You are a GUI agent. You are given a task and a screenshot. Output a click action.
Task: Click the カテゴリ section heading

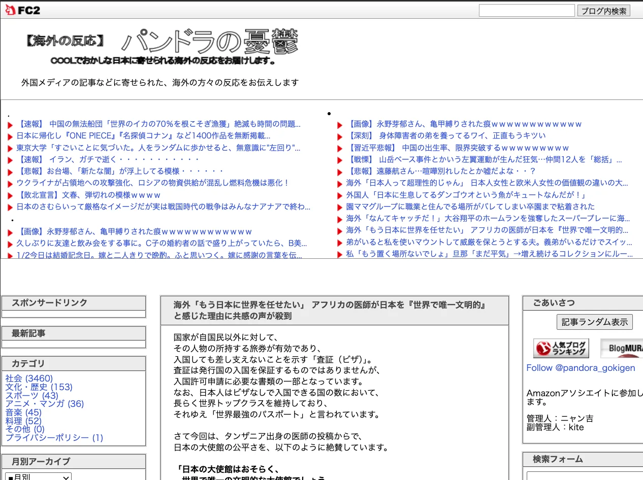[x=28, y=363]
